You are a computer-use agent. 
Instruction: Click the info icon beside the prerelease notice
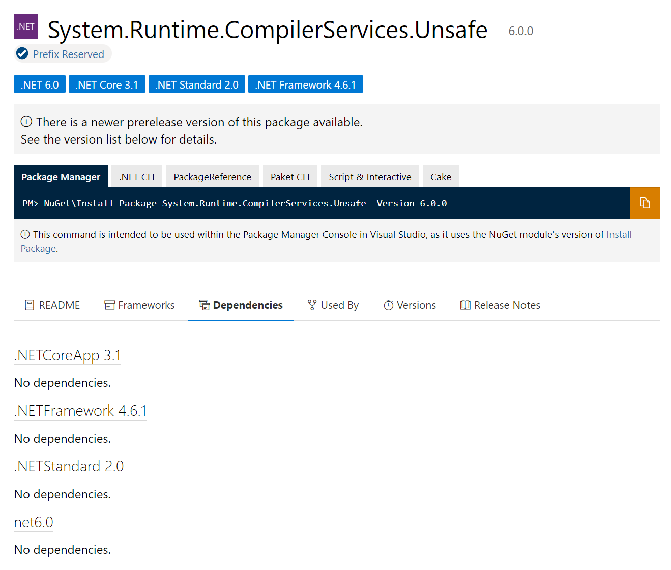[x=26, y=122]
